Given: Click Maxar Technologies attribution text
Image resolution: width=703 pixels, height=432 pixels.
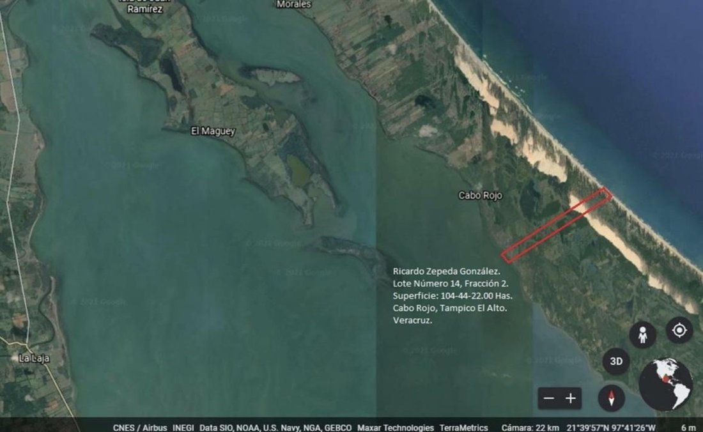Looking at the screenshot, I should (396, 428).
